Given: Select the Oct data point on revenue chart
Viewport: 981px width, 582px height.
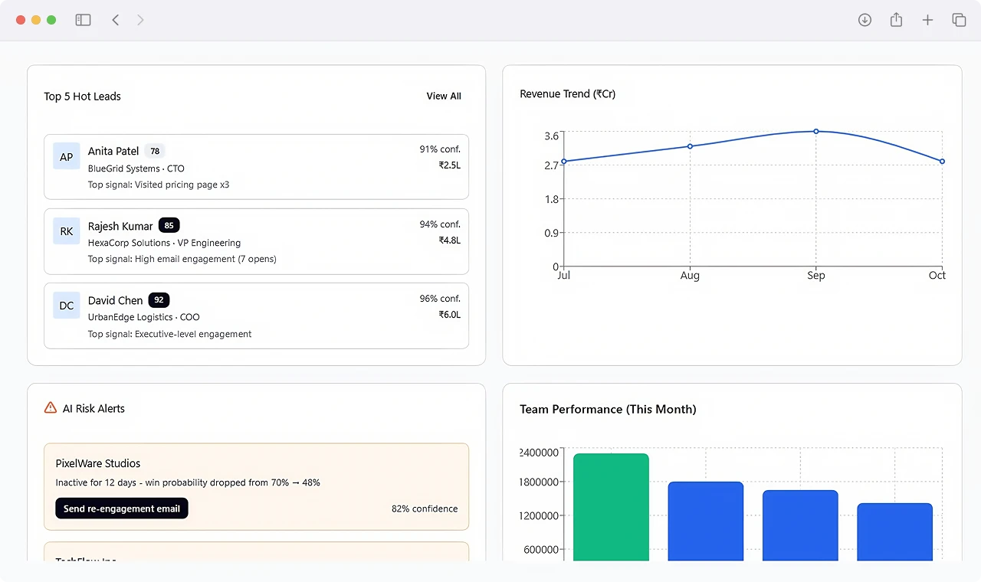Looking at the screenshot, I should click(x=942, y=162).
